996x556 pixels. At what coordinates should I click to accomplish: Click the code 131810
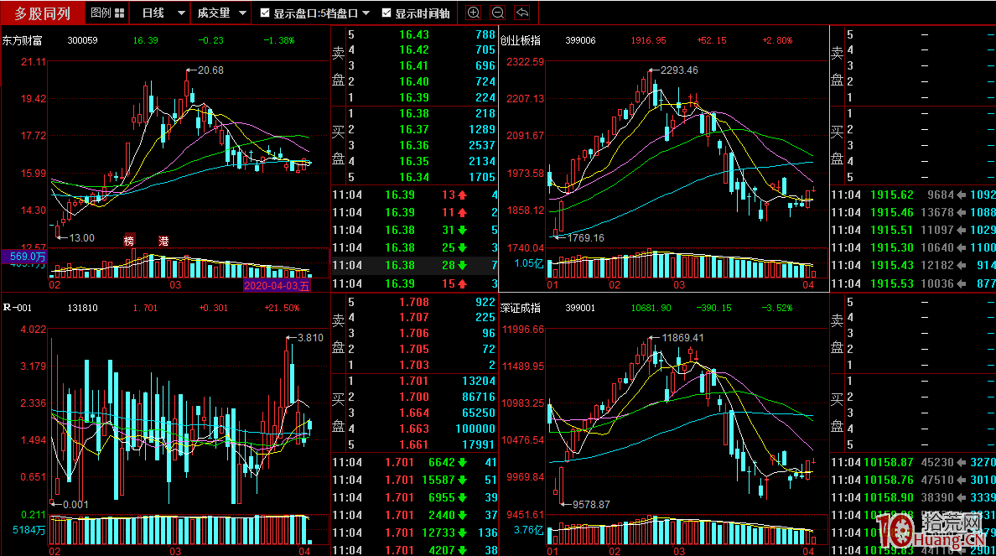point(82,308)
